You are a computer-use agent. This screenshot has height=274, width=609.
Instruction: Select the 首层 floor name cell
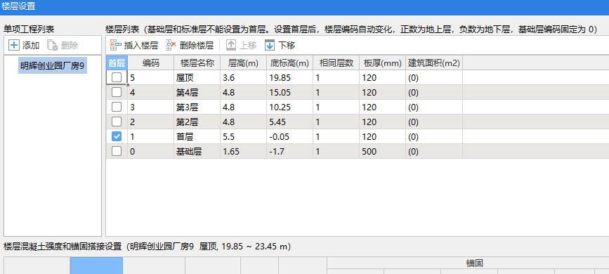[197, 136]
